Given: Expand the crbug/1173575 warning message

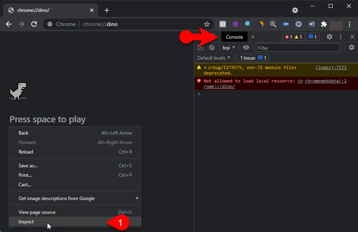Looking at the screenshot, I should pyautogui.click(x=205, y=67).
